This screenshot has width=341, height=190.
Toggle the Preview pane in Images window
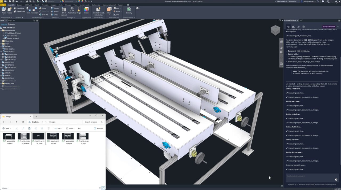pos(98,128)
